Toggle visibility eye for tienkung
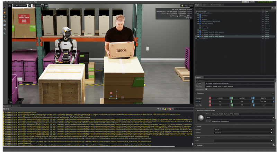277x152 pixels. (263, 15)
